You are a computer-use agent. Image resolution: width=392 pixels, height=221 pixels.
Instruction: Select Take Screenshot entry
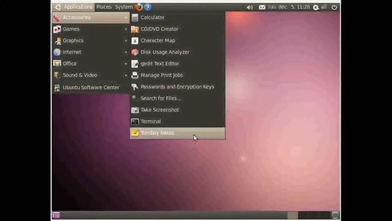(x=178, y=110)
